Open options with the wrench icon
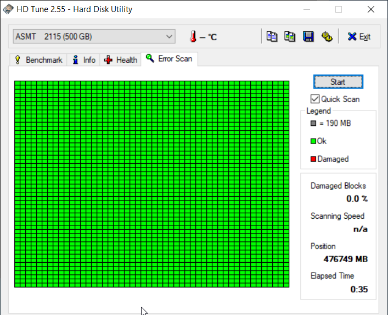This screenshot has height=315, width=388. tap(327, 37)
